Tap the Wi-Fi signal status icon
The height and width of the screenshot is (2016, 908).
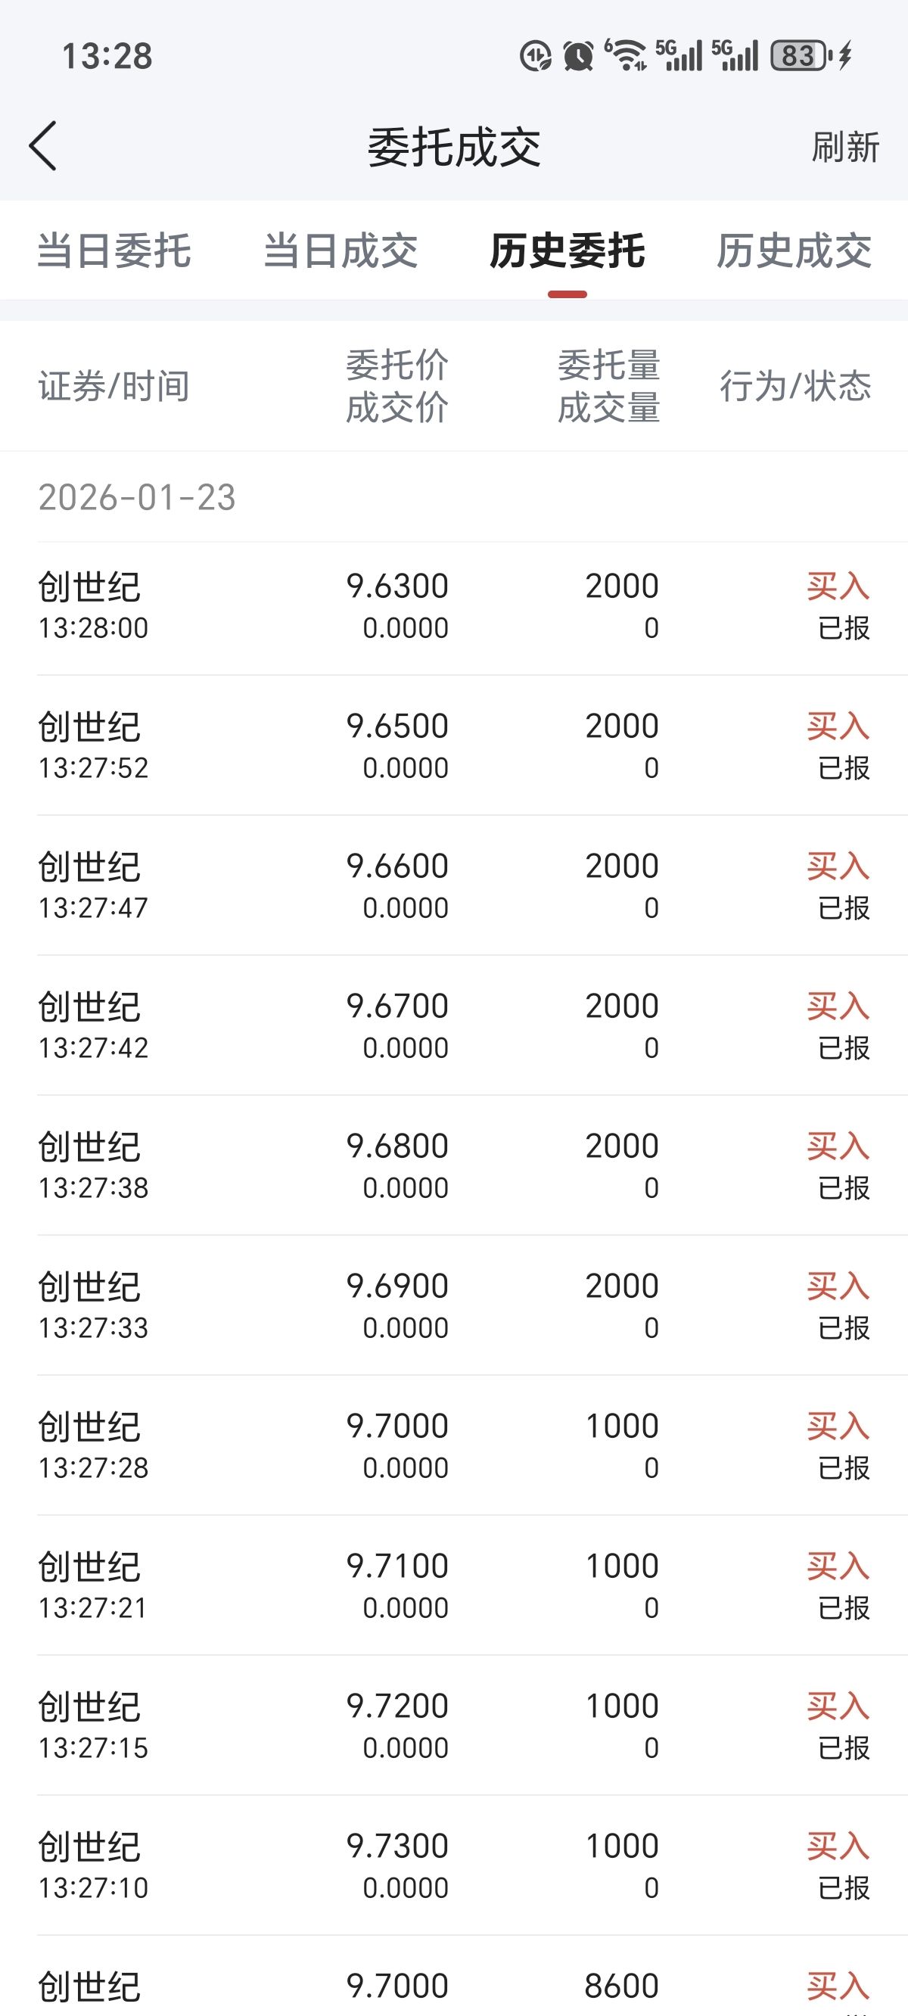(x=627, y=55)
